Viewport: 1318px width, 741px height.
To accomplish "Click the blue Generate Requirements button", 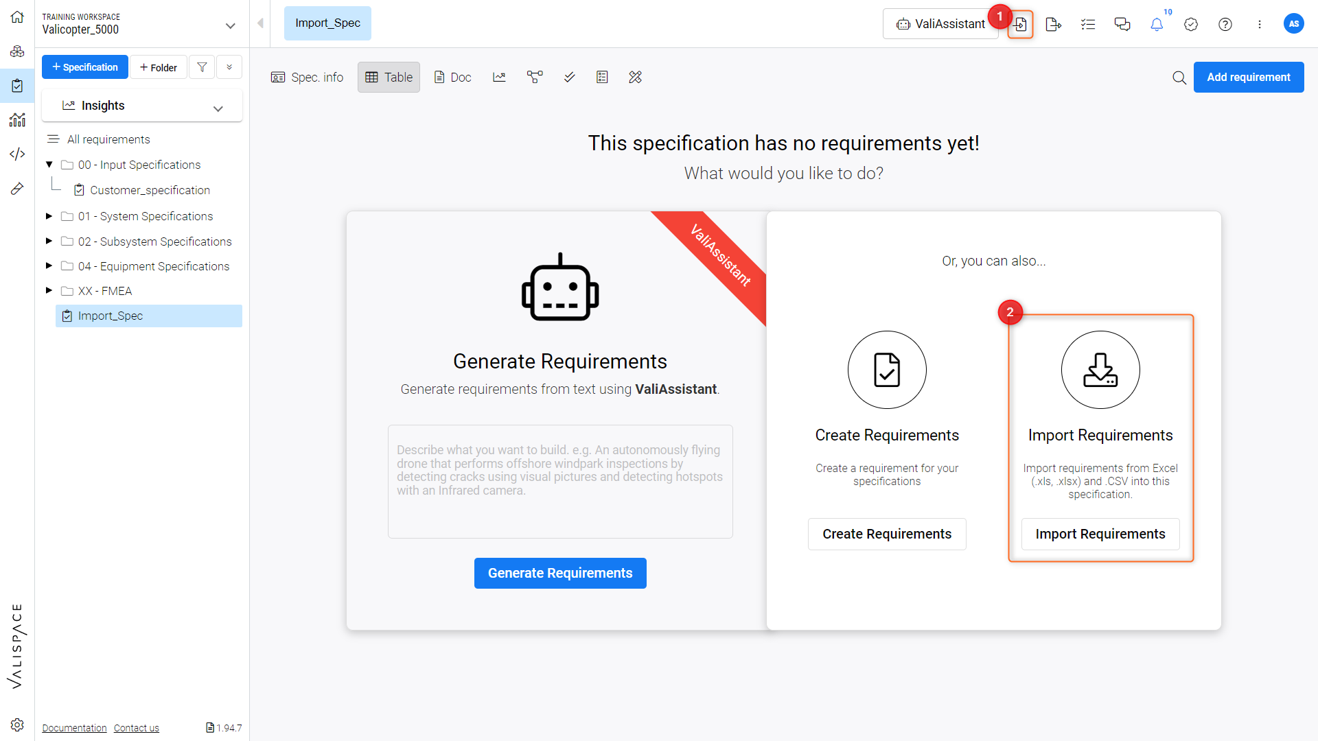I will (x=560, y=574).
